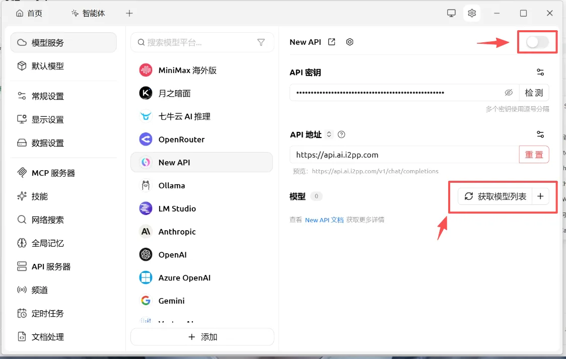This screenshot has height=359, width=566.
Task: Open 技能 section
Action: pos(63,196)
